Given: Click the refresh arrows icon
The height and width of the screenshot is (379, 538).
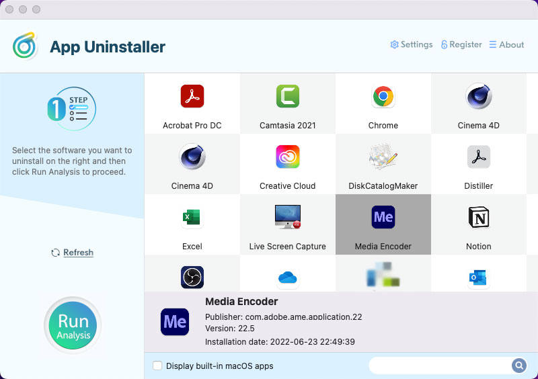Looking at the screenshot, I should click(55, 253).
